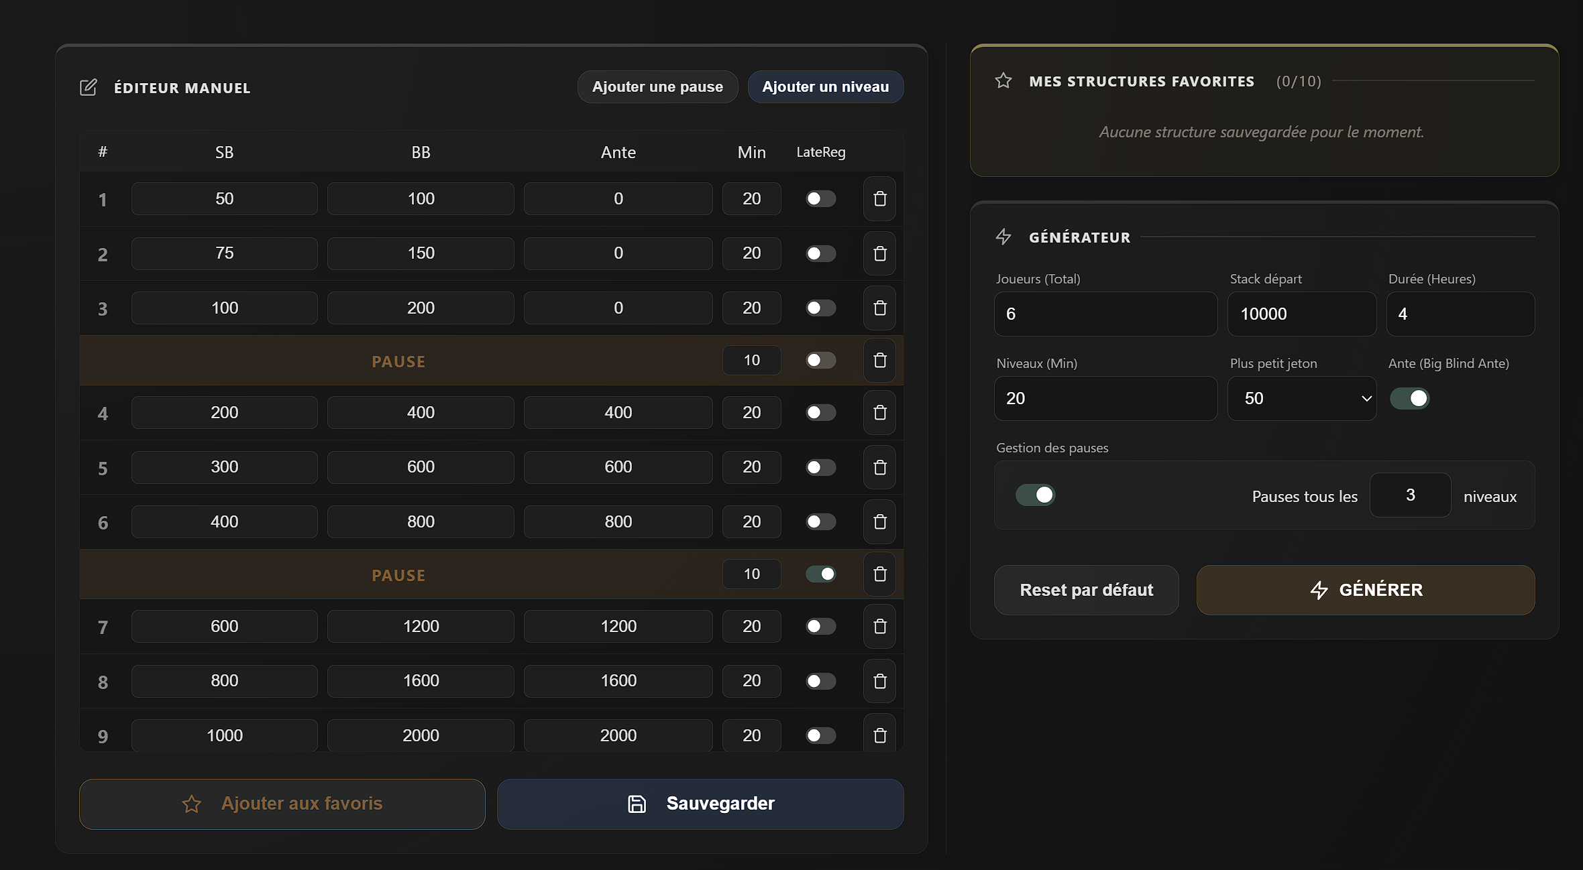
Task: Click Ajouter aux favoris button
Action: [282, 804]
